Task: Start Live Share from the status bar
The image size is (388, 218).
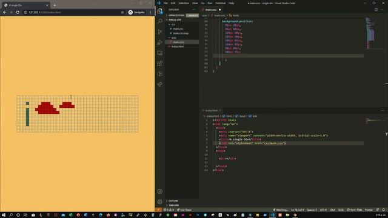Action: click(184, 210)
